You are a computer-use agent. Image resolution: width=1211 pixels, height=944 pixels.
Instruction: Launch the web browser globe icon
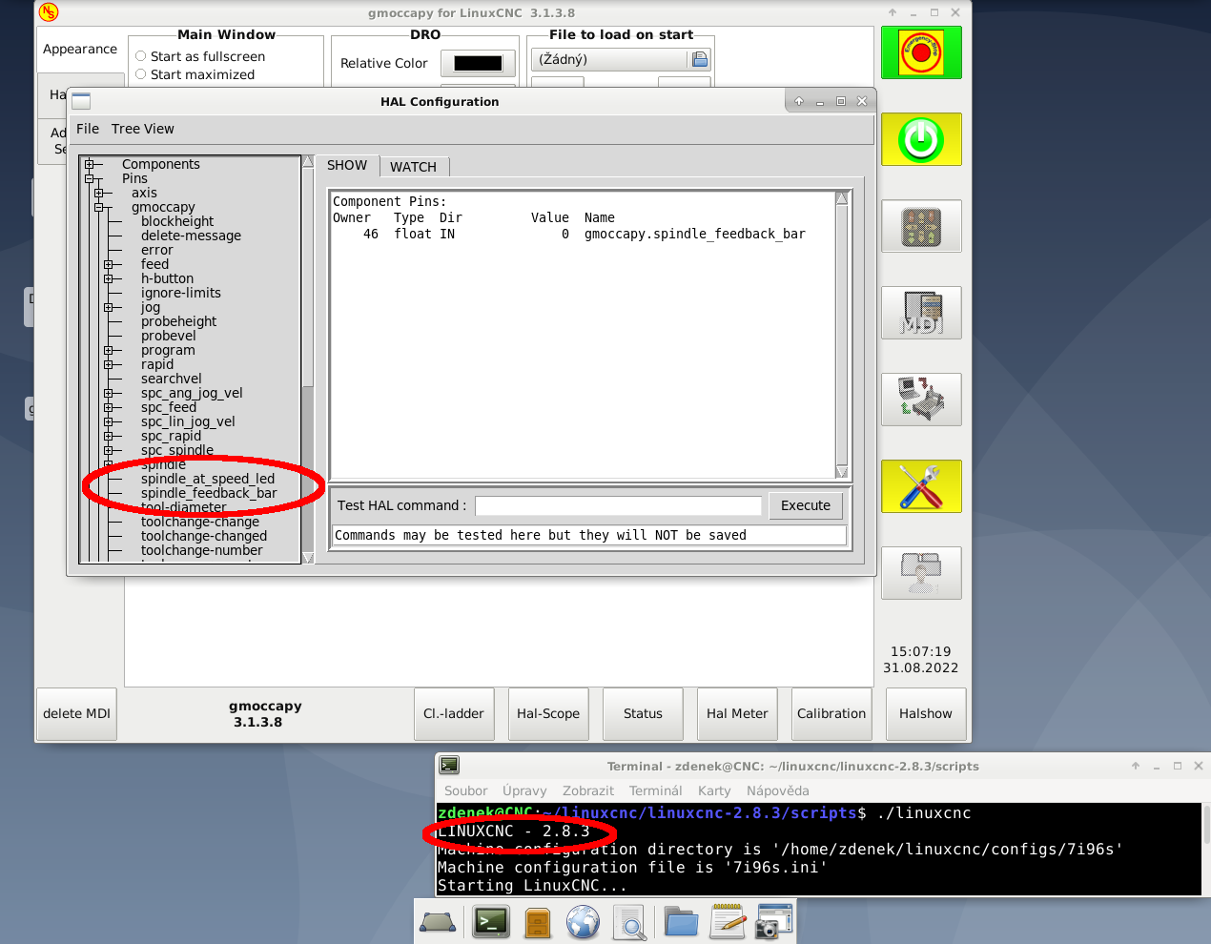click(x=583, y=922)
